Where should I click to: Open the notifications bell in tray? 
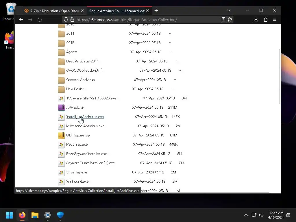tap(288, 215)
